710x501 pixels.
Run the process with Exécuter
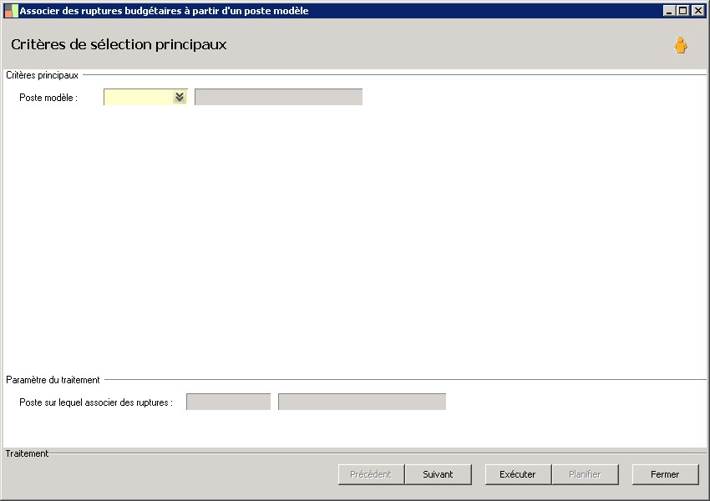(518, 474)
